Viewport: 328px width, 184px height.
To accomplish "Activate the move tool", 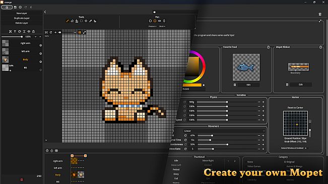I will click(x=86, y=21).
